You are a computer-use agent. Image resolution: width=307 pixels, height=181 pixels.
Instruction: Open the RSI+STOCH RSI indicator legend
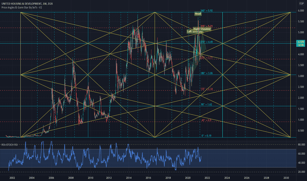pos(10,145)
